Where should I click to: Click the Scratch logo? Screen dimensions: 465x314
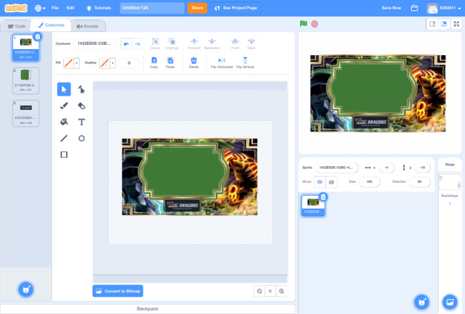16,8
